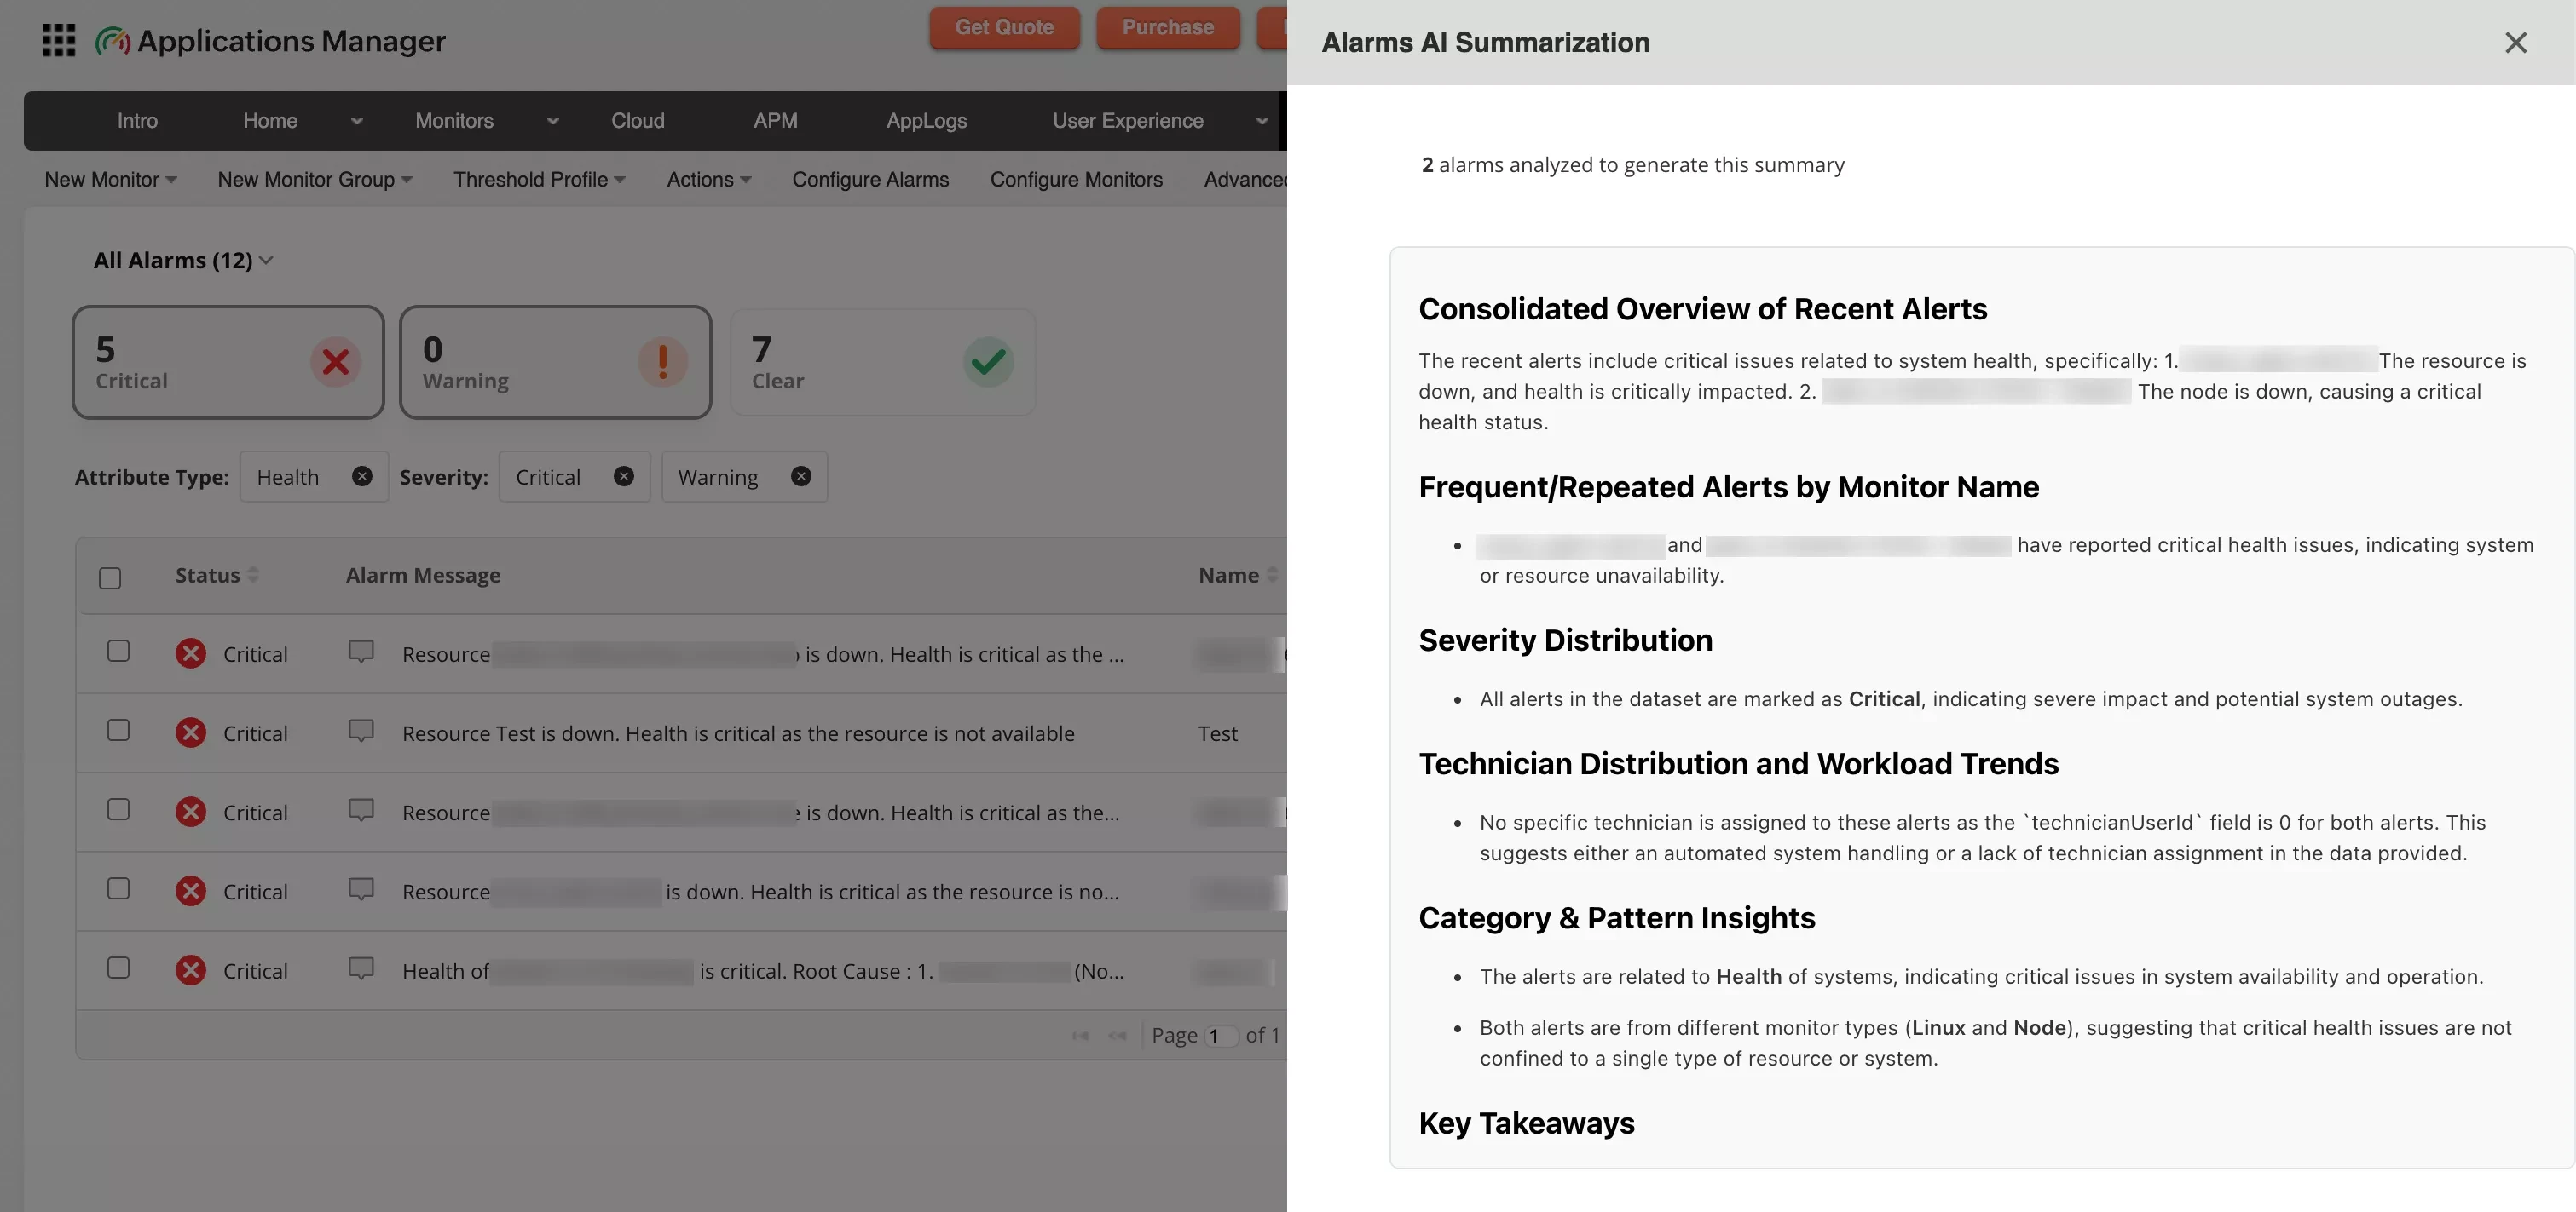Click the red Critical icon on the 5 Critical card
The height and width of the screenshot is (1212, 2576).
click(336, 362)
